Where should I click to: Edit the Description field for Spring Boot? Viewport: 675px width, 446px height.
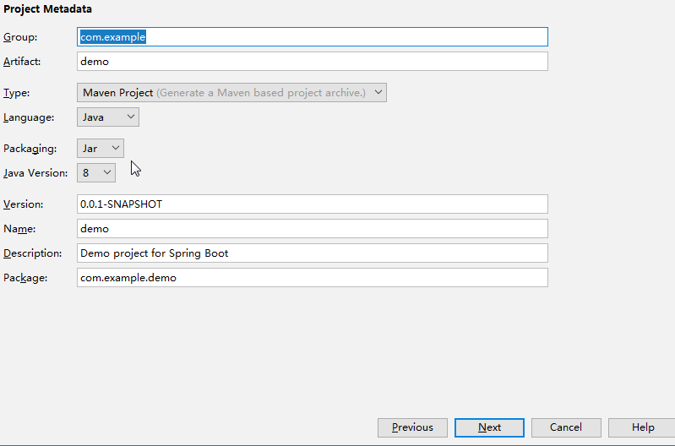313,253
